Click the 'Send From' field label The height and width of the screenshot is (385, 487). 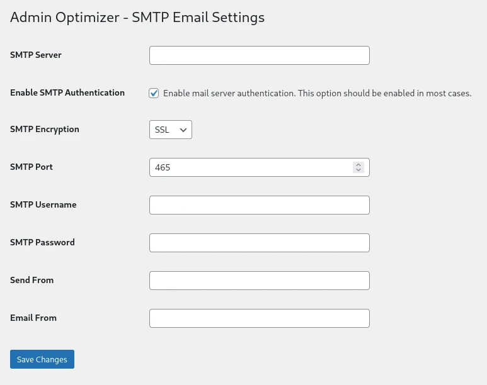[x=32, y=280]
